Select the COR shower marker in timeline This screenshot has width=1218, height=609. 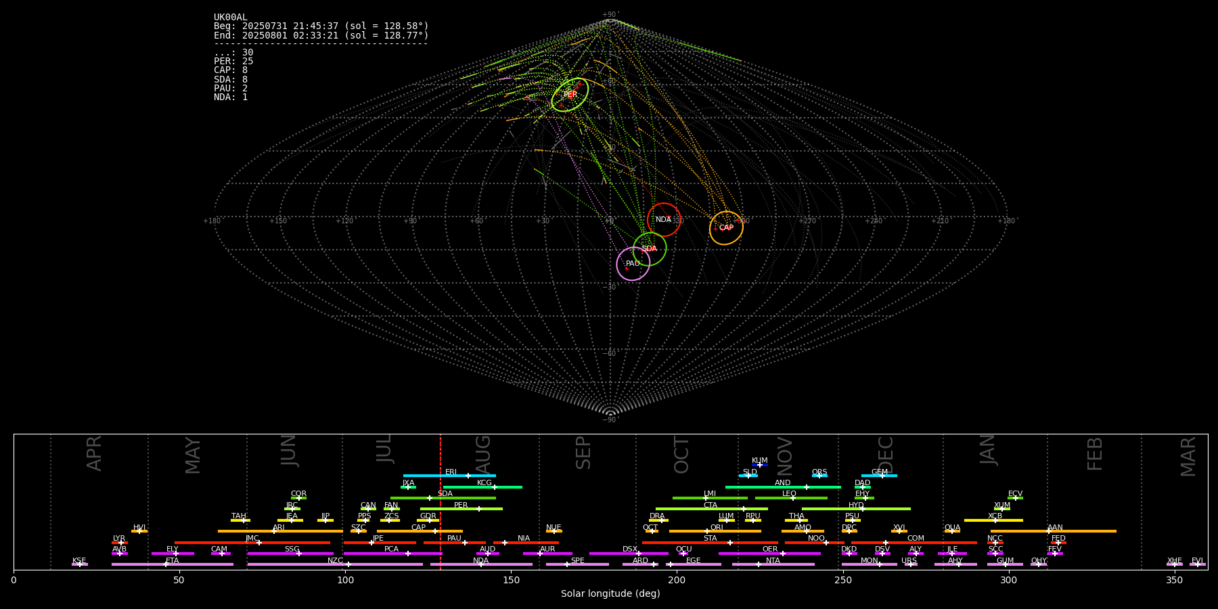coord(298,498)
